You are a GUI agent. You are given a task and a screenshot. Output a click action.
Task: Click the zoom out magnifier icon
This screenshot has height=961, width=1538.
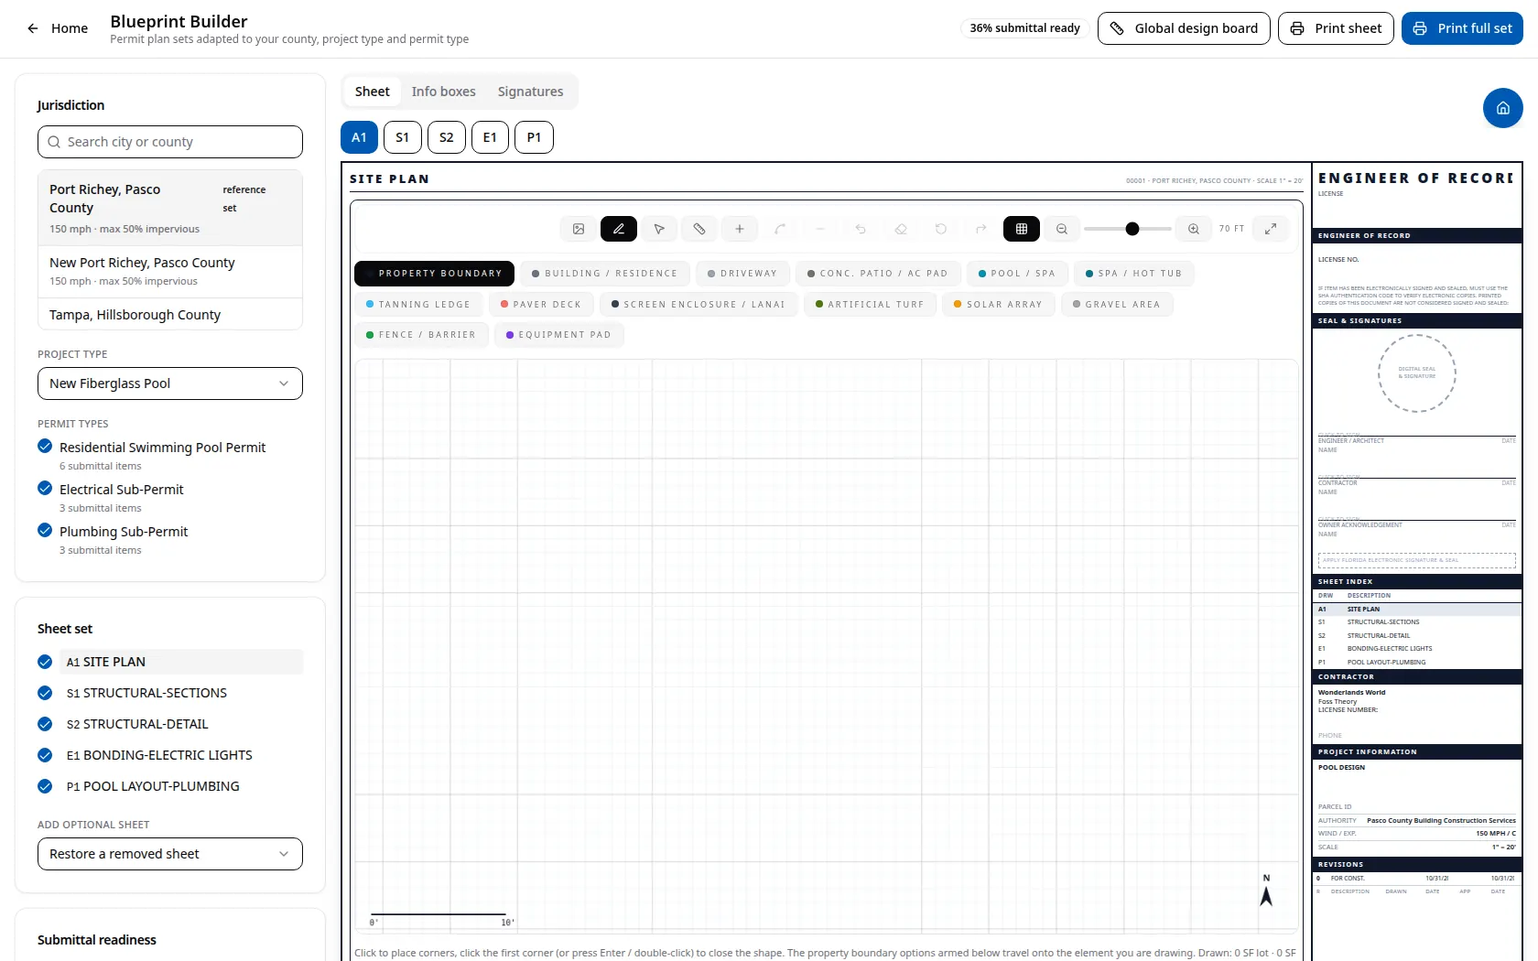point(1062,229)
